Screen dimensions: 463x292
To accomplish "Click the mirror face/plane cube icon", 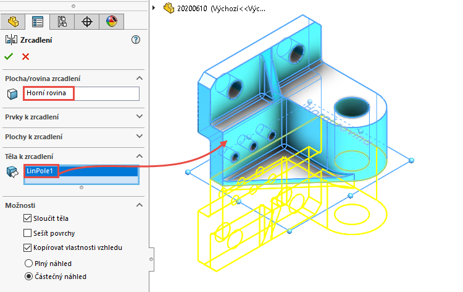I will [12, 94].
